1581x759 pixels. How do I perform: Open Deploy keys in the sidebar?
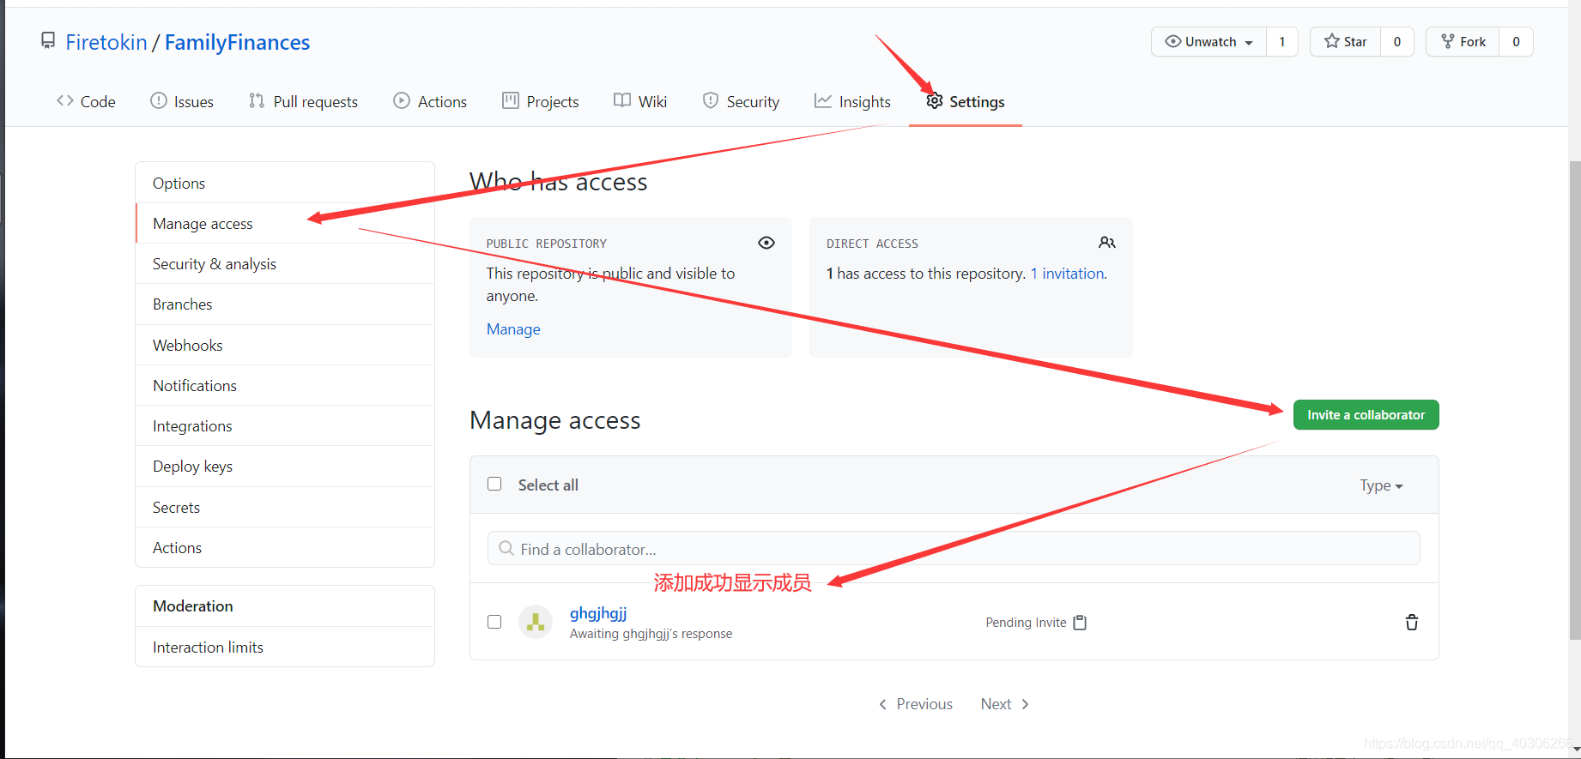click(x=192, y=467)
